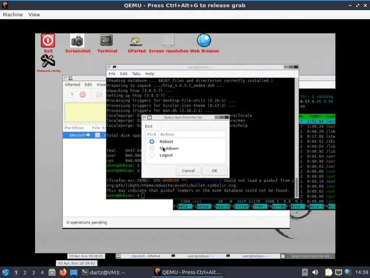
Task: Launch GParted from its desktop icon
Action: click(136, 42)
